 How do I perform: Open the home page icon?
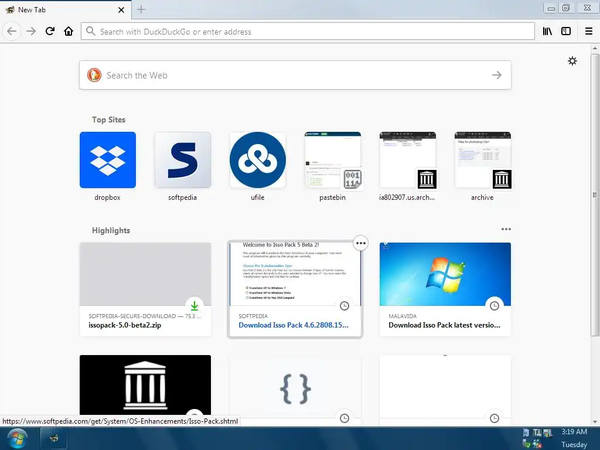[x=69, y=32]
